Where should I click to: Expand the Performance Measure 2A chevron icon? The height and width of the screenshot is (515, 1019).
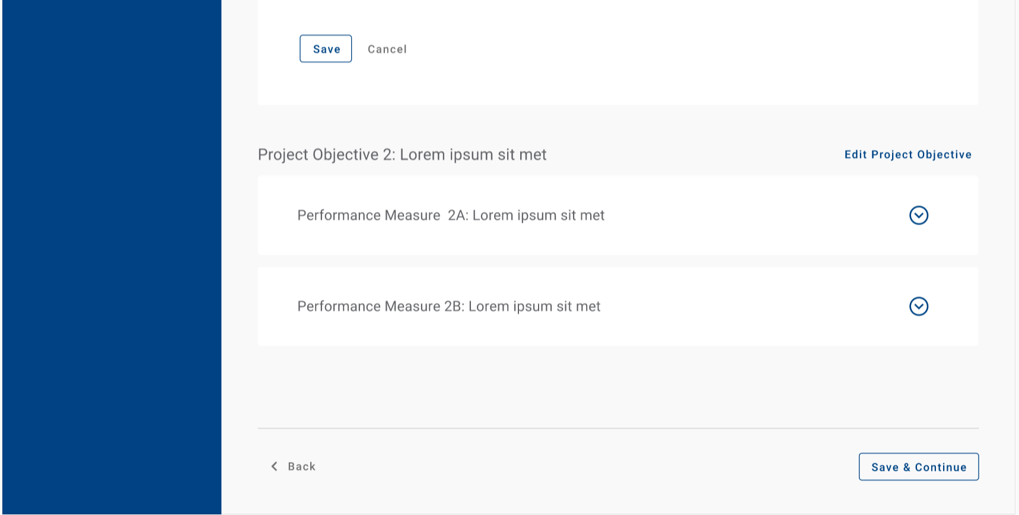coord(919,215)
